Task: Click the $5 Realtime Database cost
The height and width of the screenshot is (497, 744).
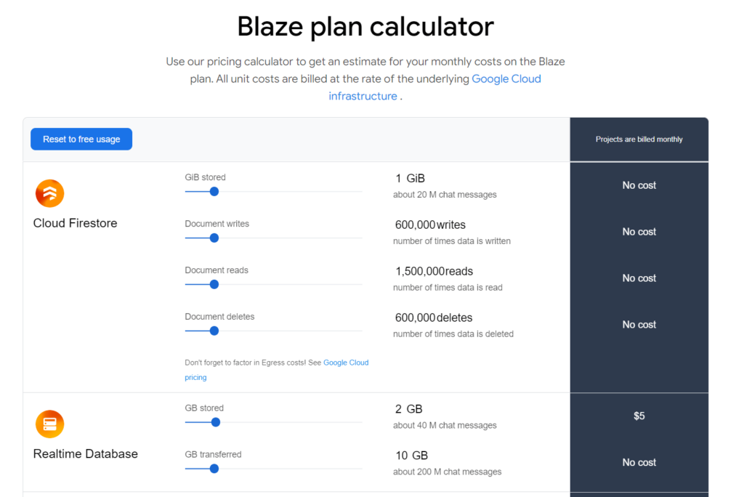Action: [639, 416]
